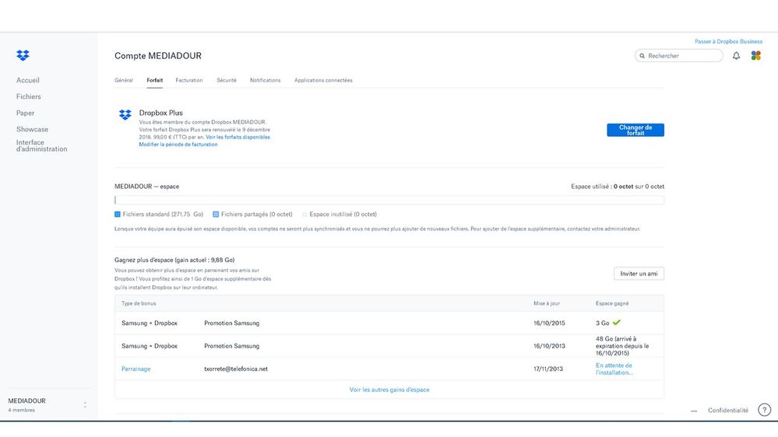Expand Voir les autres gains d'espace
The width and height of the screenshot is (778, 437).
click(389, 390)
